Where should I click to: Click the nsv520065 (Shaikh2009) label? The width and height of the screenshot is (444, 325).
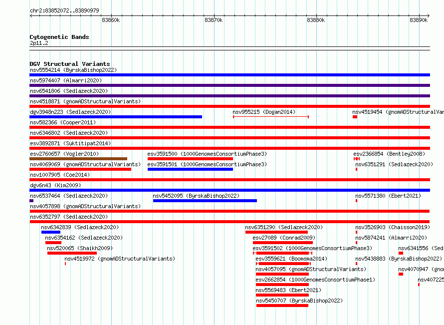(80, 248)
